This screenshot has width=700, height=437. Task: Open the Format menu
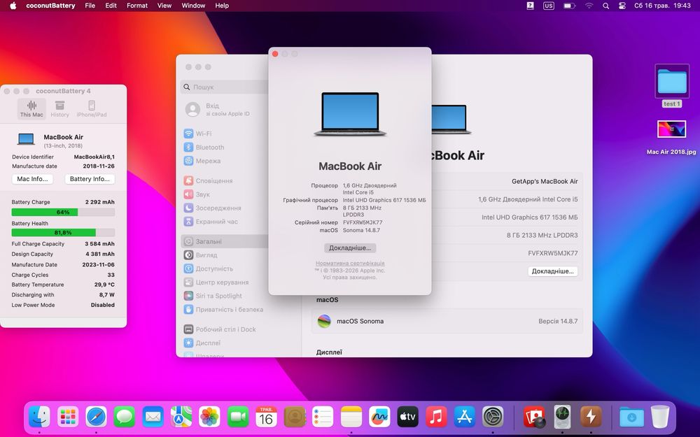137,6
